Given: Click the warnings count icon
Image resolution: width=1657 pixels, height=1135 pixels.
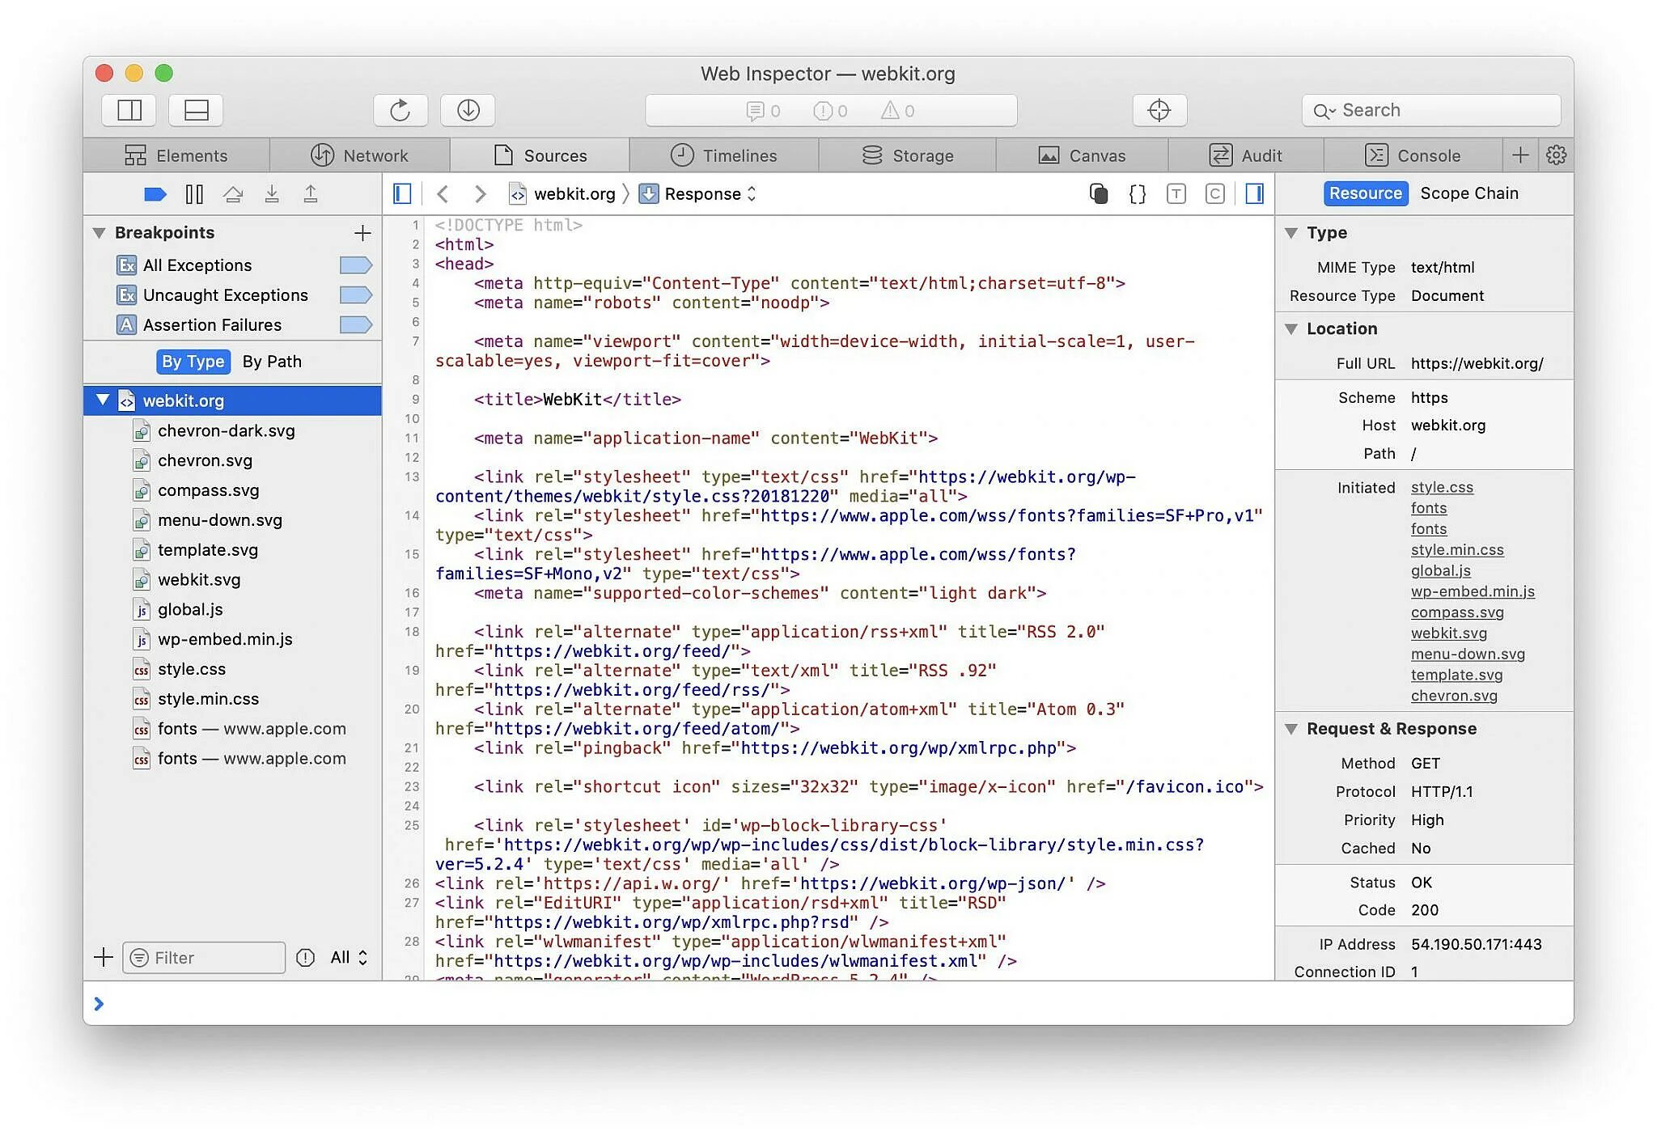Looking at the screenshot, I should coord(897,111).
